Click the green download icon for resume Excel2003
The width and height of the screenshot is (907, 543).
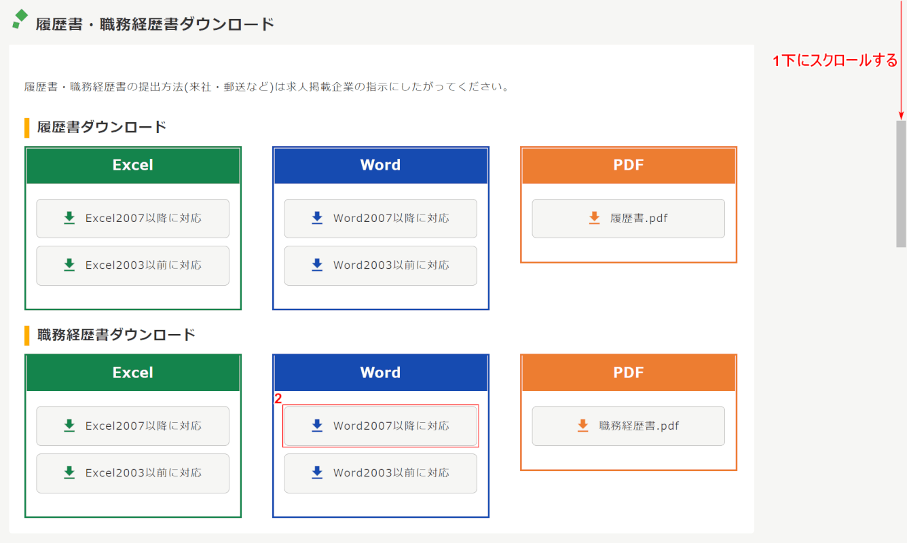tap(69, 265)
